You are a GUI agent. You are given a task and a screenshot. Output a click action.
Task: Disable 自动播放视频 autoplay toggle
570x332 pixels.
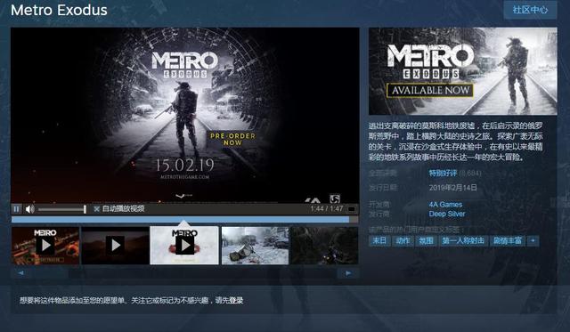118,208
